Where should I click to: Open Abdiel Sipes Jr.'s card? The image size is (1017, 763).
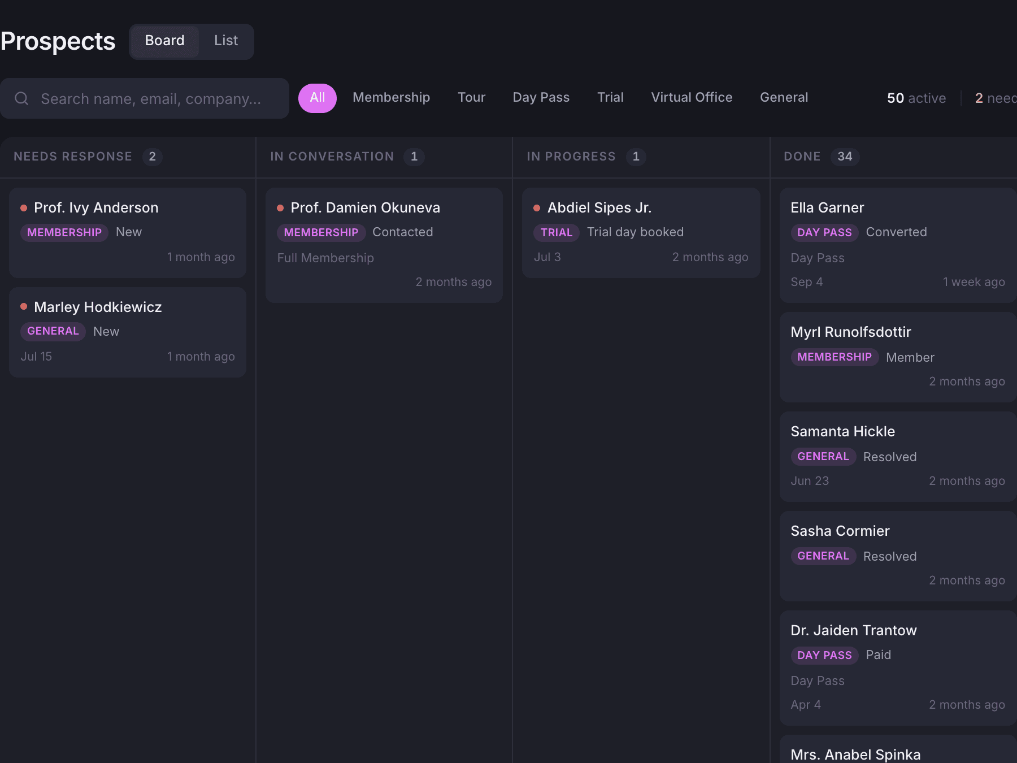[641, 233]
